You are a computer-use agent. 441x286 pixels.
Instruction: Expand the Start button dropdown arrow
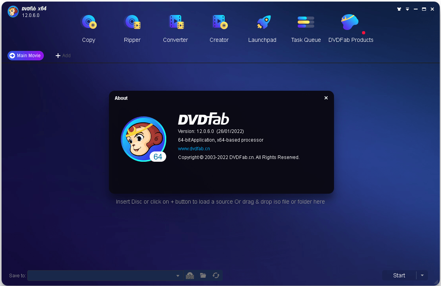[x=422, y=276]
